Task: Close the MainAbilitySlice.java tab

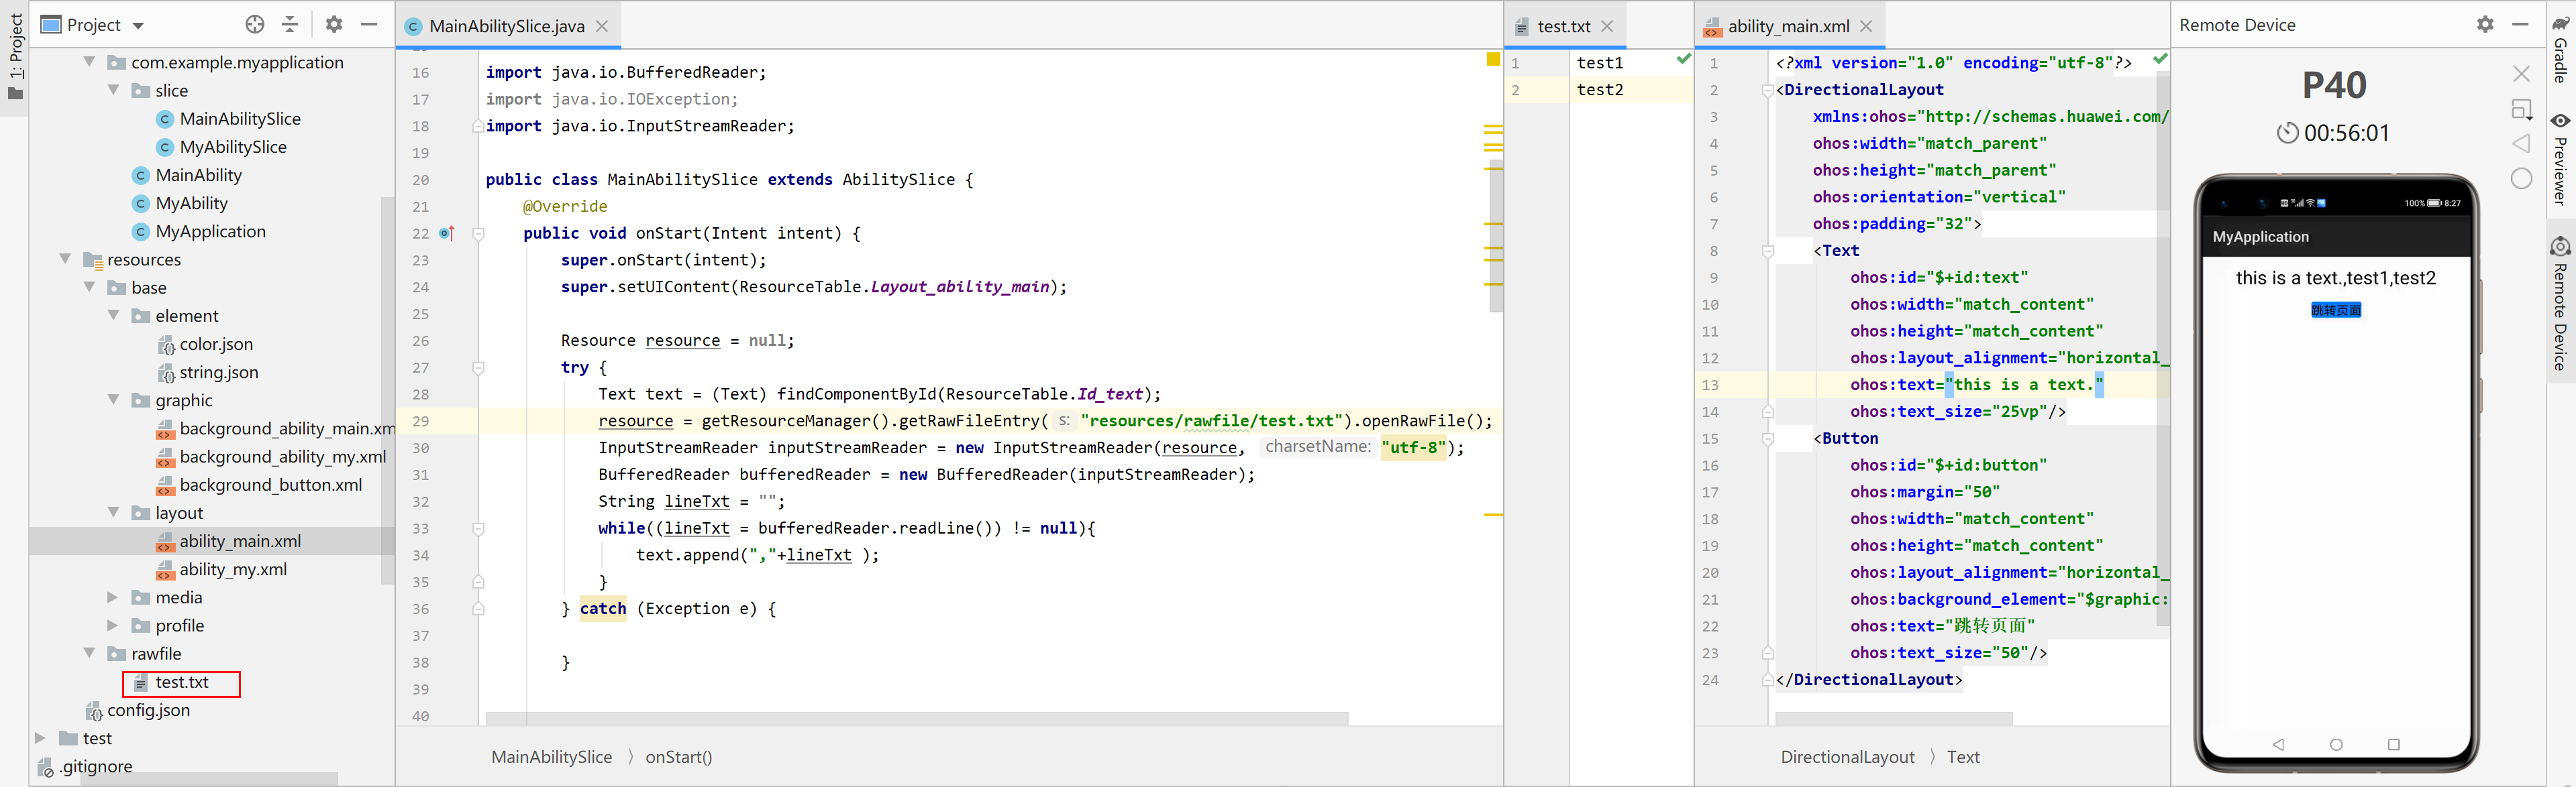Action: click(x=602, y=26)
